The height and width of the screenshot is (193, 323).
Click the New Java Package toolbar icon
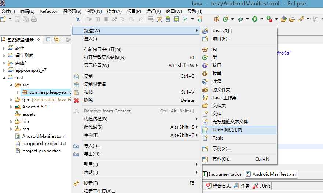coord(217,19)
